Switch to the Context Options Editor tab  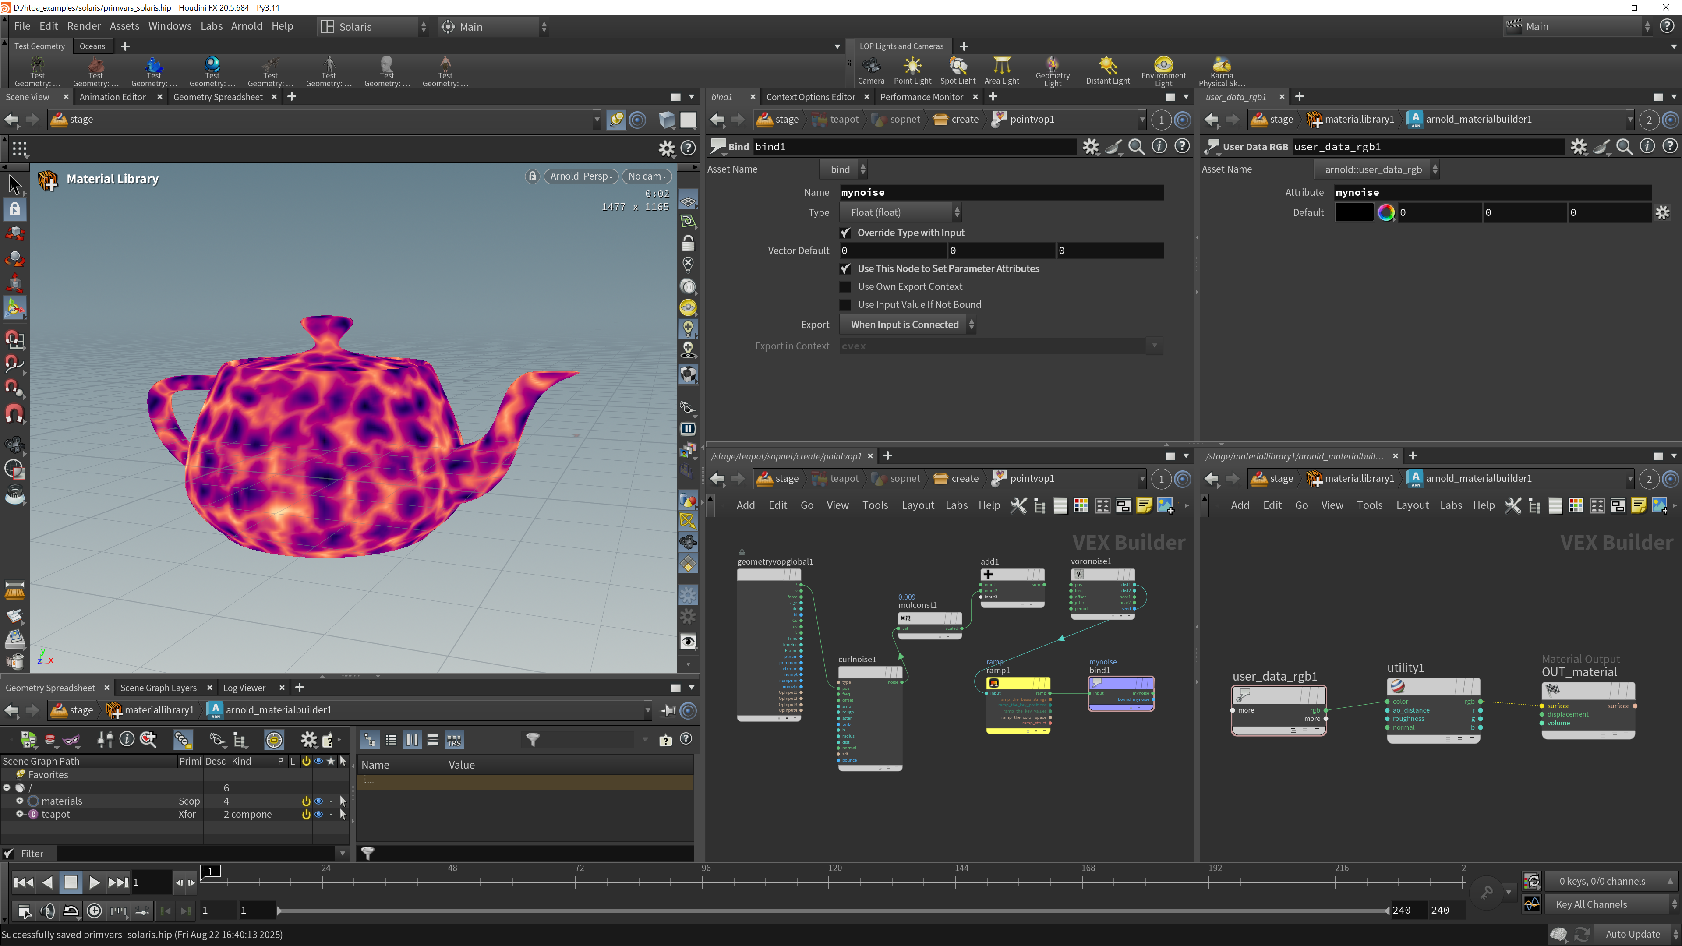pos(809,97)
